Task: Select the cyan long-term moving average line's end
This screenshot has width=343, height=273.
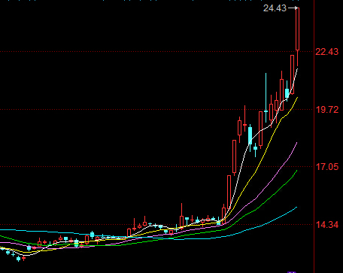Action: click(296, 208)
